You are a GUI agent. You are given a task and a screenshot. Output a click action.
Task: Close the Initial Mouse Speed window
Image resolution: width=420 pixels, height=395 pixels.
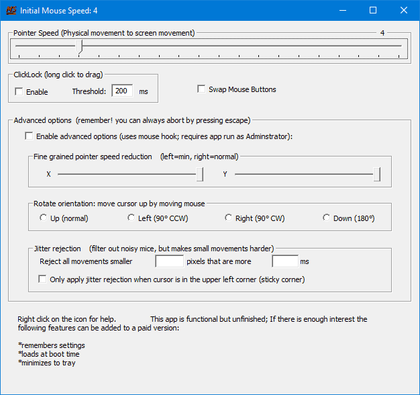404,11
